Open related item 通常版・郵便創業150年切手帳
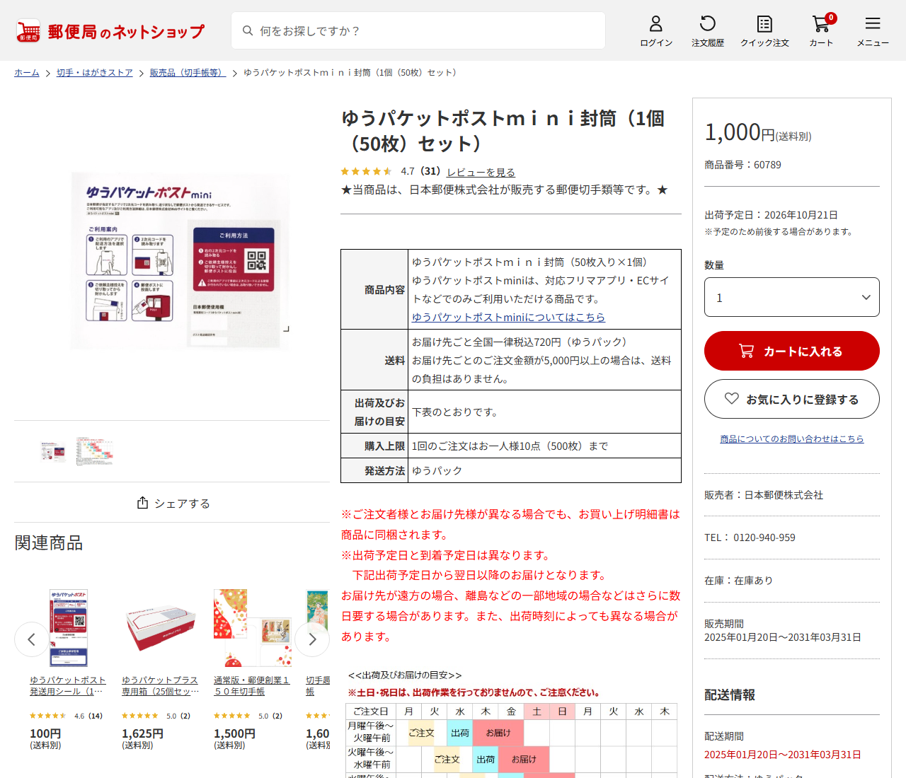 [252, 685]
